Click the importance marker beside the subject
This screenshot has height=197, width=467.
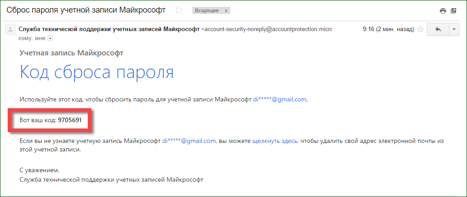[179, 10]
